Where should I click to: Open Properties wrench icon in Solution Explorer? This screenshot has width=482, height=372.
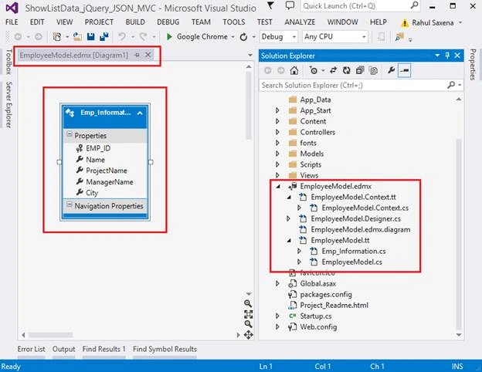(391, 71)
